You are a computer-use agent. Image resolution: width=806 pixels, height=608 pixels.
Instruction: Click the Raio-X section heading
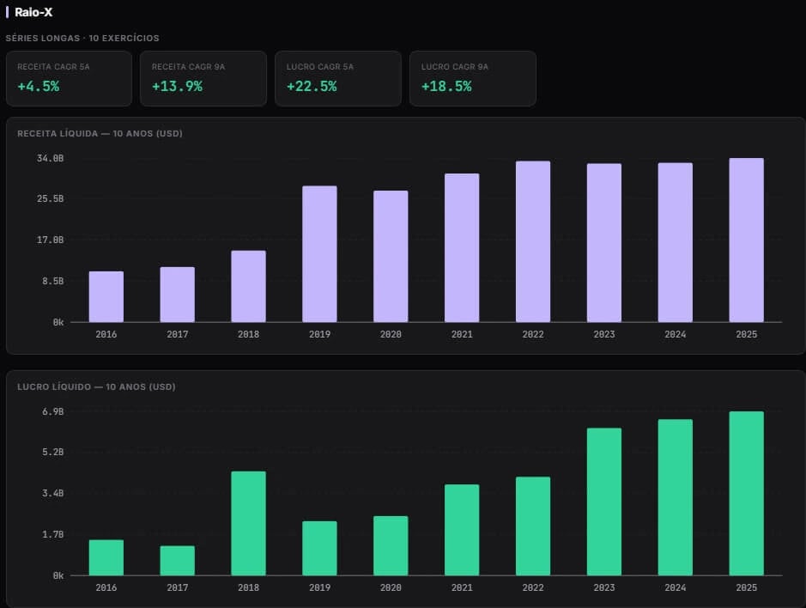[x=33, y=12]
